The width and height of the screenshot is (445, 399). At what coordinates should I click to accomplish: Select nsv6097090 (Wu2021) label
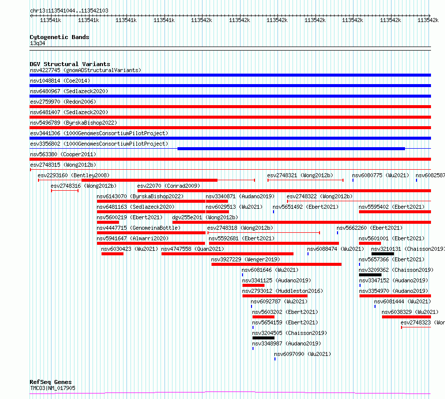[x=302, y=354]
